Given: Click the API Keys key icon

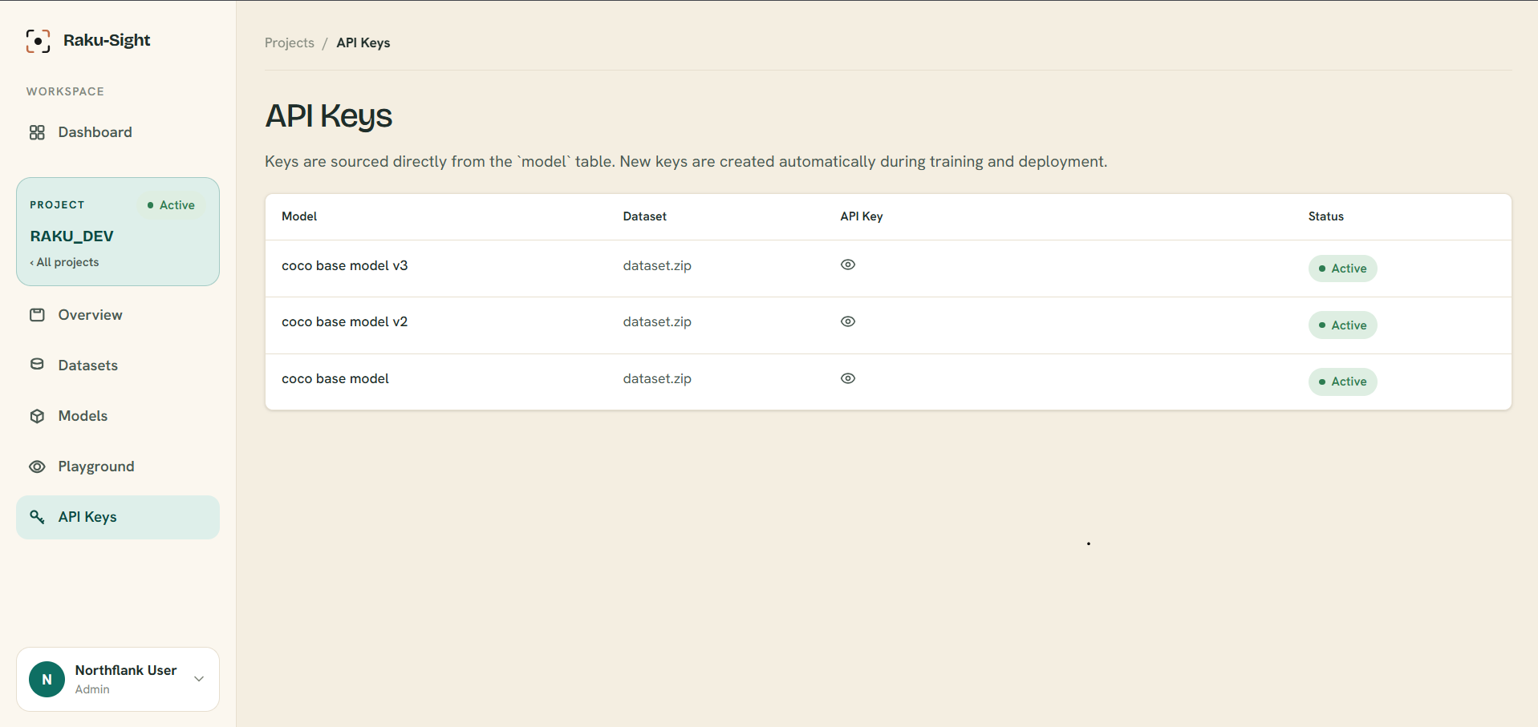Looking at the screenshot, I should tap(37, 517).
